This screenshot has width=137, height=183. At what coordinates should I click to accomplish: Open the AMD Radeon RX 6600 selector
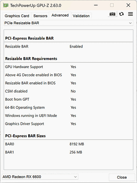40,177
